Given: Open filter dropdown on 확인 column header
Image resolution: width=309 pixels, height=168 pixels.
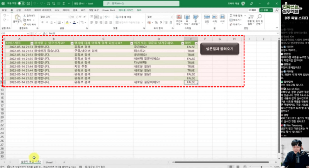Looking at the screenshot, I should [196, 43].
